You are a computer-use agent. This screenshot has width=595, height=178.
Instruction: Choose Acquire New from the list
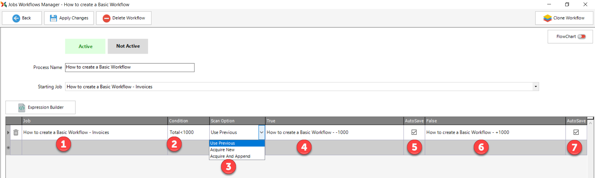click(x=222, y=150)
